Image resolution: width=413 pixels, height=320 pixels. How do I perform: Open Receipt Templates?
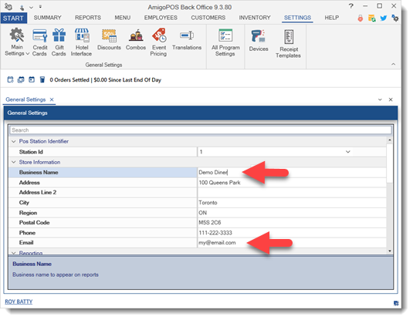[x=289, y=43]
